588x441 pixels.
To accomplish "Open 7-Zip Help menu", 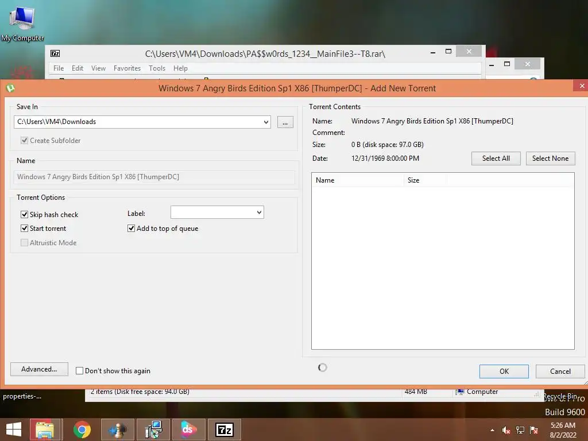I will tap(180, 68).
